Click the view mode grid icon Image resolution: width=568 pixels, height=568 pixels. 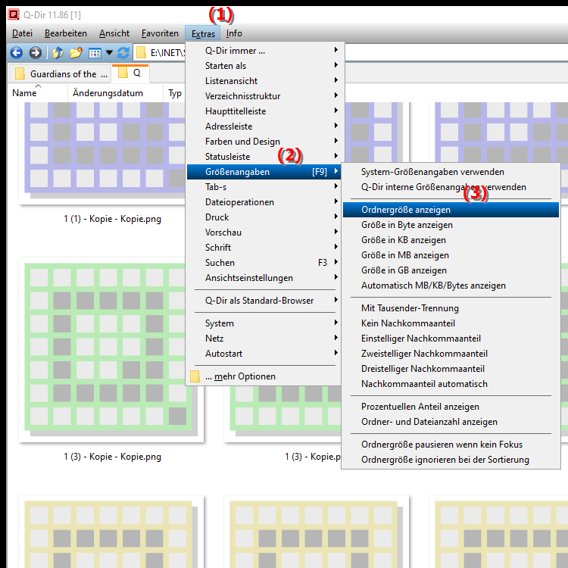(95, 53)
